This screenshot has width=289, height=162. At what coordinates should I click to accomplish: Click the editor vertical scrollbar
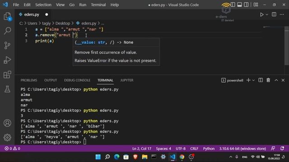(x=286, y=46)
